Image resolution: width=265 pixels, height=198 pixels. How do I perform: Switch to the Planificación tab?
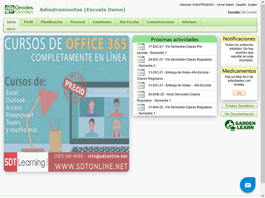[x=51, y=22]
